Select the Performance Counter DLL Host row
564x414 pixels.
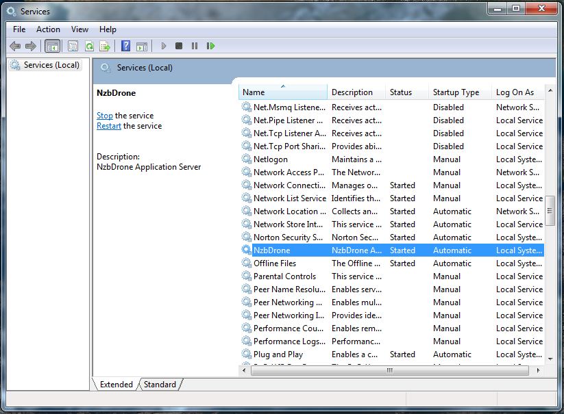[392, 328]
